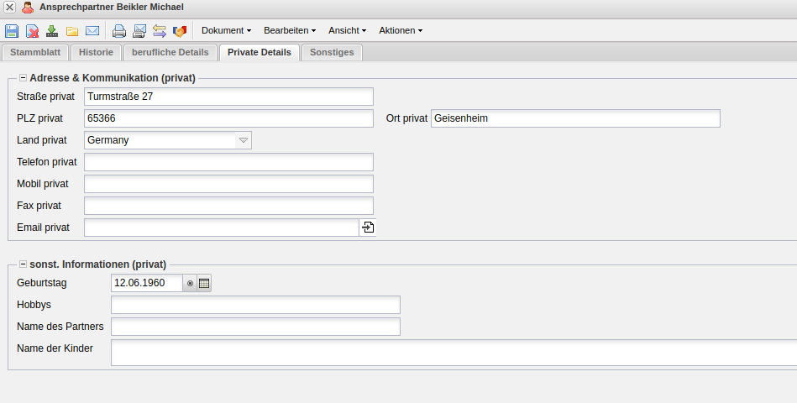Open the Aktionen menu
The width and height of the screenshot is (797, 403).
coord(400,30)
